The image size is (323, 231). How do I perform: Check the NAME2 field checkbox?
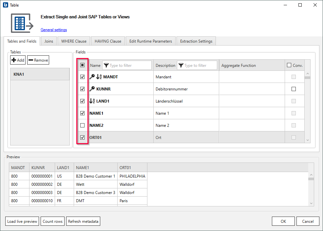[83, 125]
